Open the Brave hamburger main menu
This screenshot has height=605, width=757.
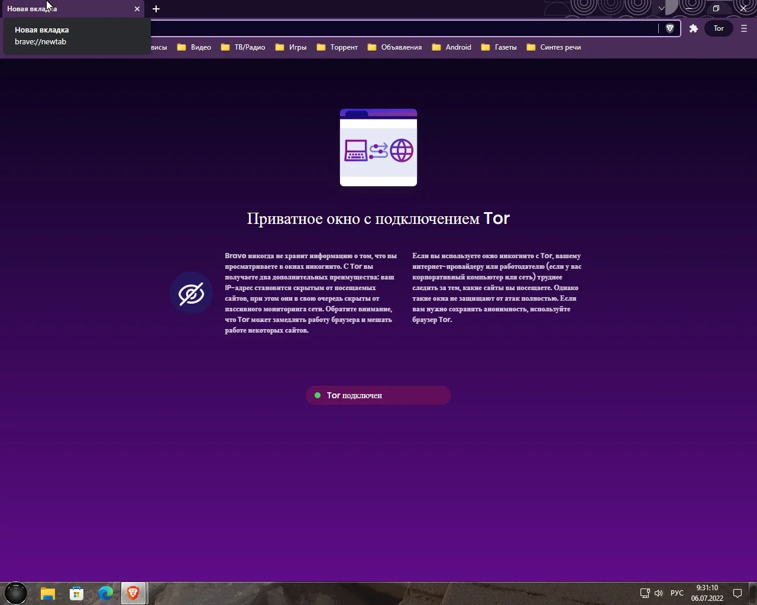744,28
